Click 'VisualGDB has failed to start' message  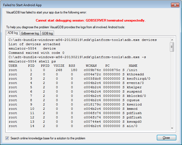pos(46,12)
